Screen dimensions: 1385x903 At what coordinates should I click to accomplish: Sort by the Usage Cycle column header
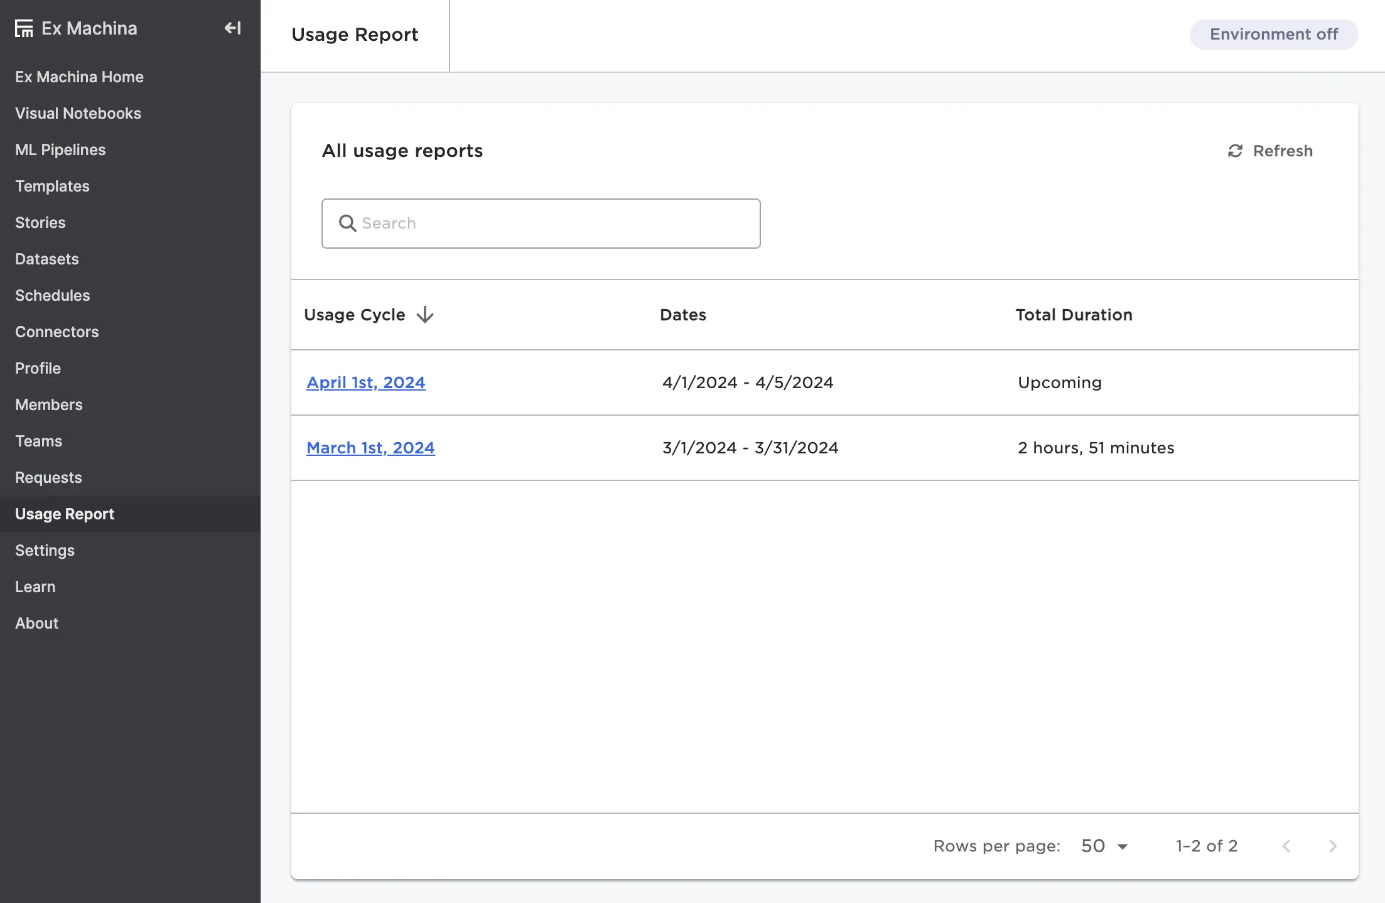point(355,315)
